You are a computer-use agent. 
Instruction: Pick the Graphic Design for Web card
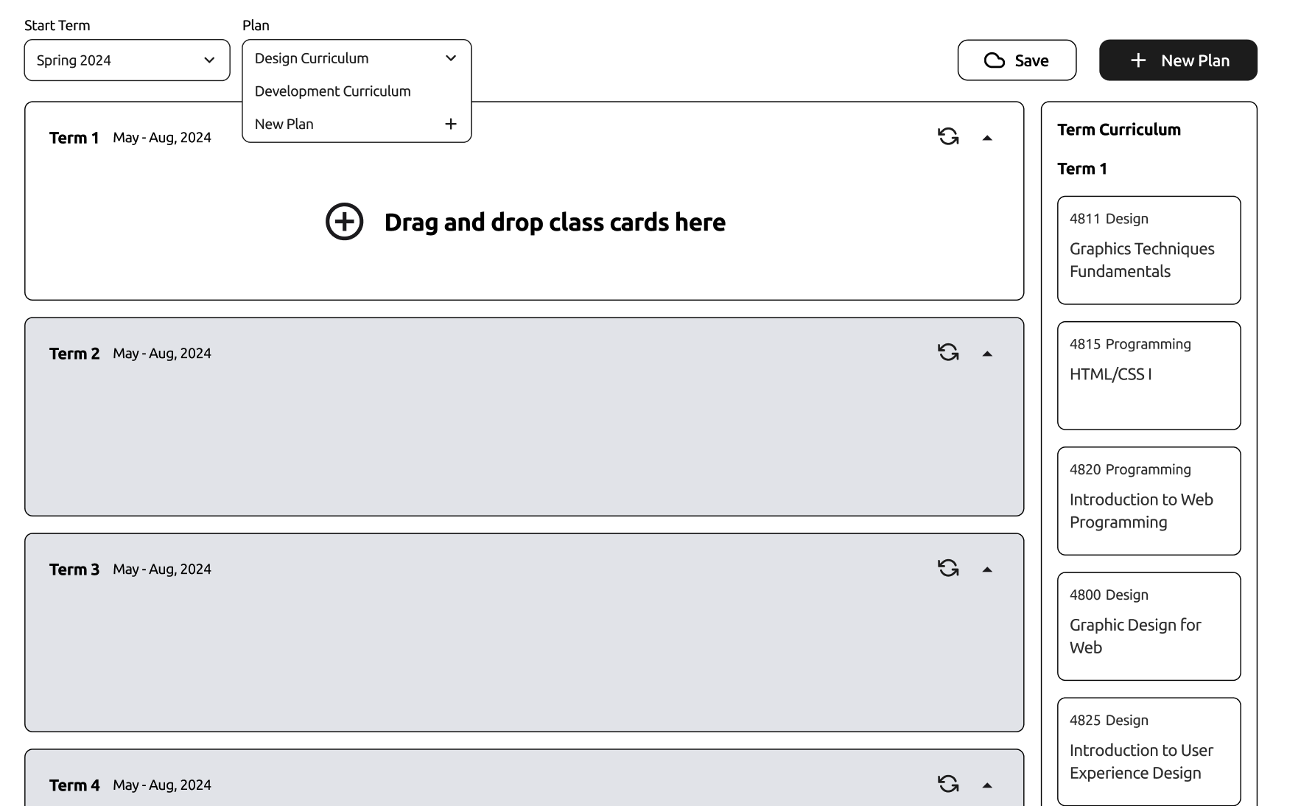(x=1149, y=626)
